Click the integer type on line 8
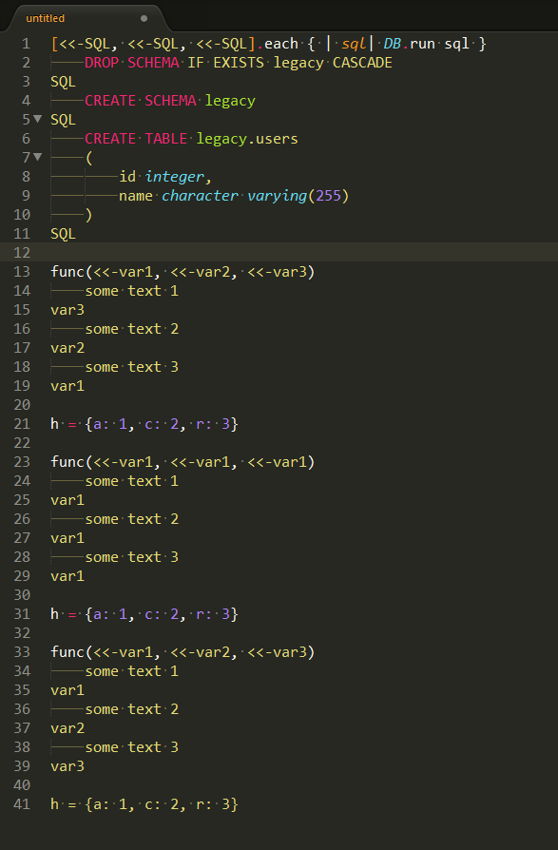The height and width of the screenshot is (850, 558). [175, 177]
